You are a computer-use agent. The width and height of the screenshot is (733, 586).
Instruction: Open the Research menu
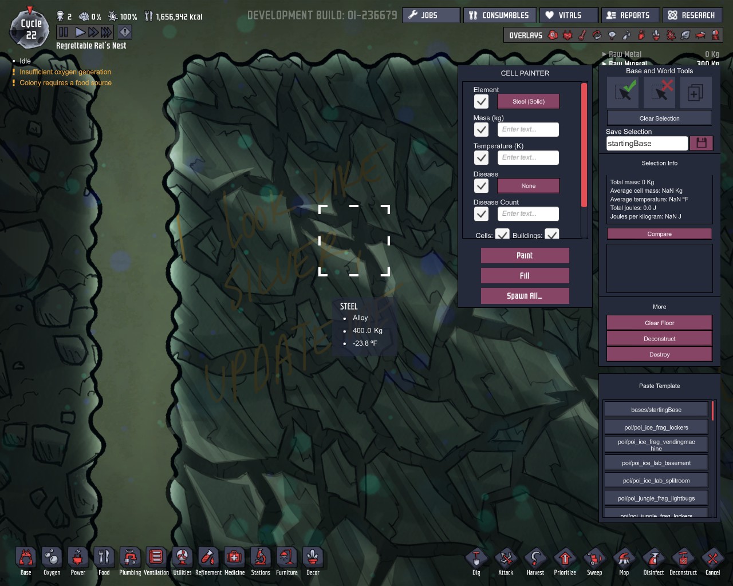(x=692, y=15)
